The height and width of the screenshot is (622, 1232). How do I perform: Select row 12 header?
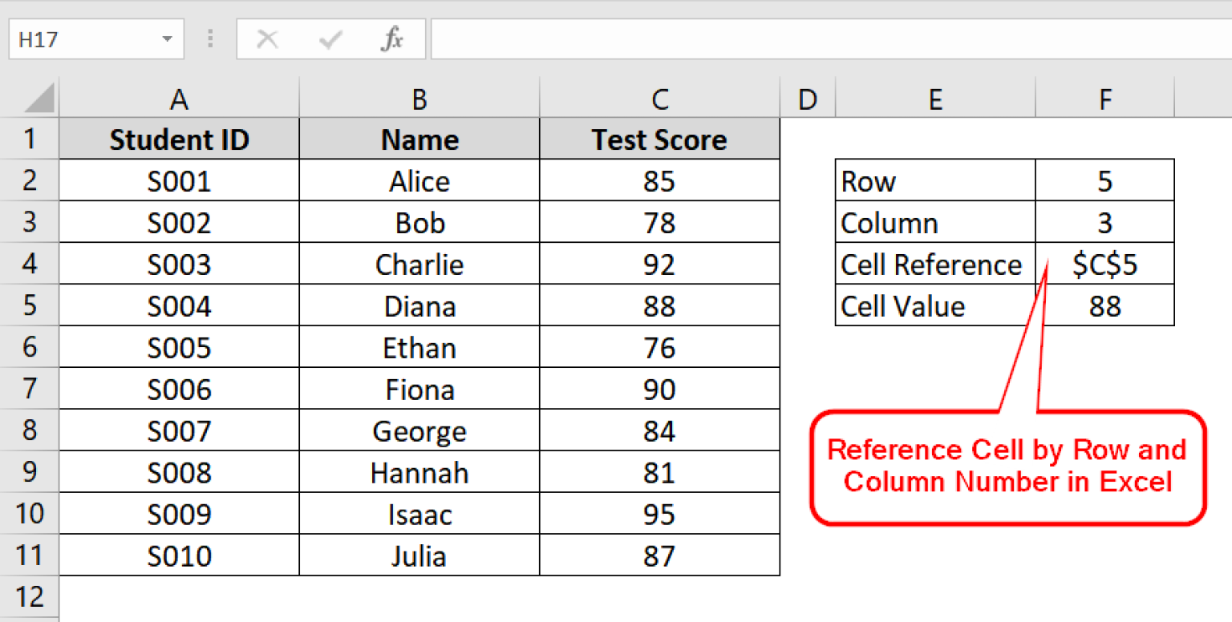click(30, 597)
